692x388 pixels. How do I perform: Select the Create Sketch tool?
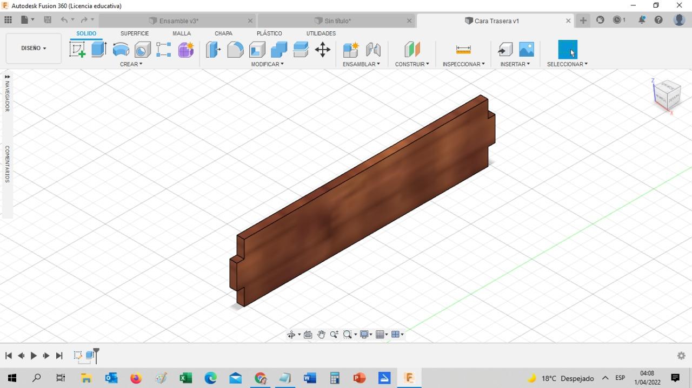77,50
